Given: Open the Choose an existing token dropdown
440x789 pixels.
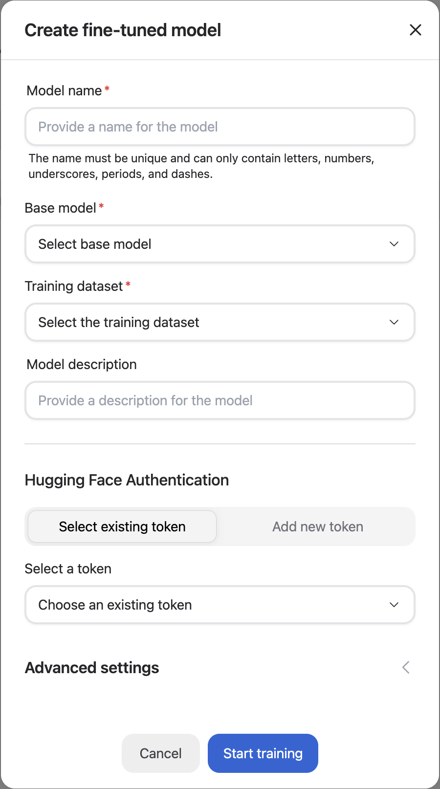Looking at the screenshot, I should 220,605.
